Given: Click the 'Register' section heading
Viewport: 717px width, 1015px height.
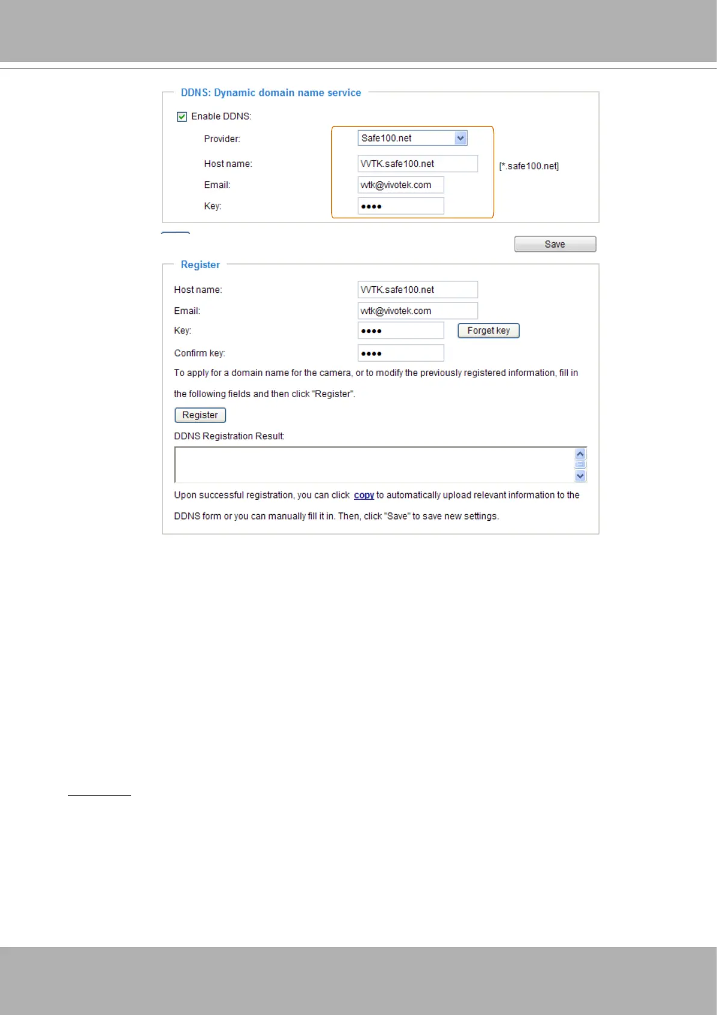Looking at the screenshot, I should click(200, 265).
